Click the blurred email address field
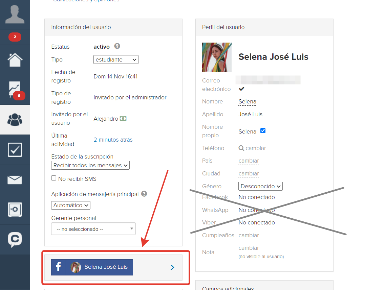 point(268,80)
